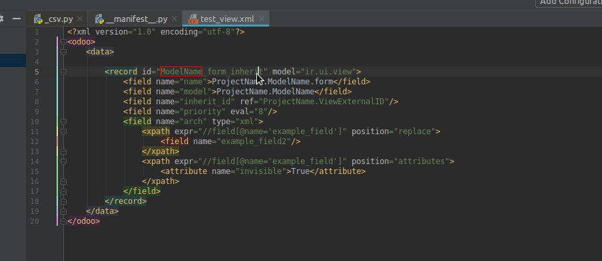Collapse the <data> block on line 3
The width and height of the screenshot is (602, 261).
[x=63, y=52]
